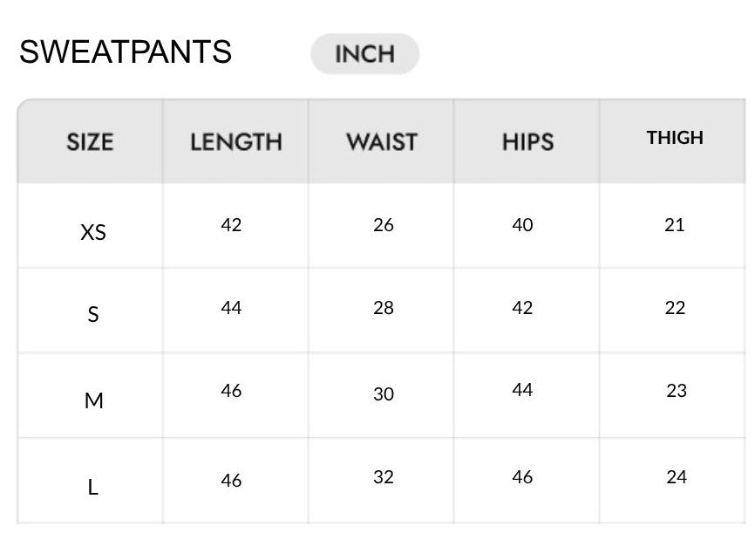755x540 pixels.
Task: Click XS thigh value 21
Action: (674, 225)
